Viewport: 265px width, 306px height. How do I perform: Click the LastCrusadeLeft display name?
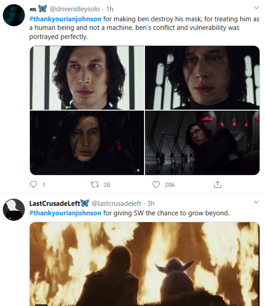pos(55,204)
